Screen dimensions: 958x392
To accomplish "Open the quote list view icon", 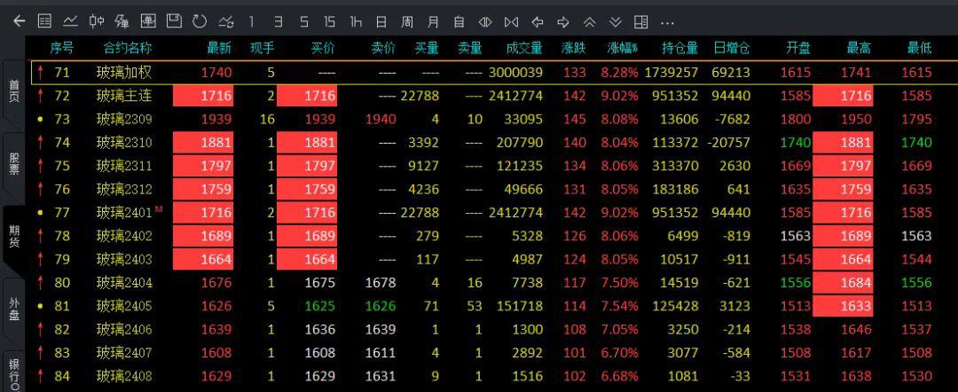I will point(44,20).
